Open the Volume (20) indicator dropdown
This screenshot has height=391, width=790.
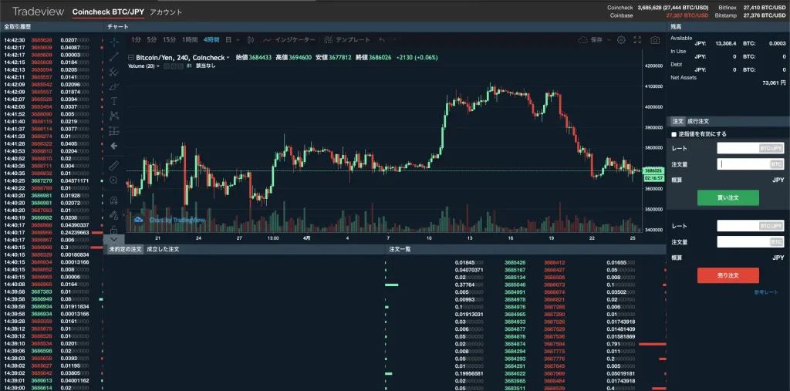[x=158, y=66]
